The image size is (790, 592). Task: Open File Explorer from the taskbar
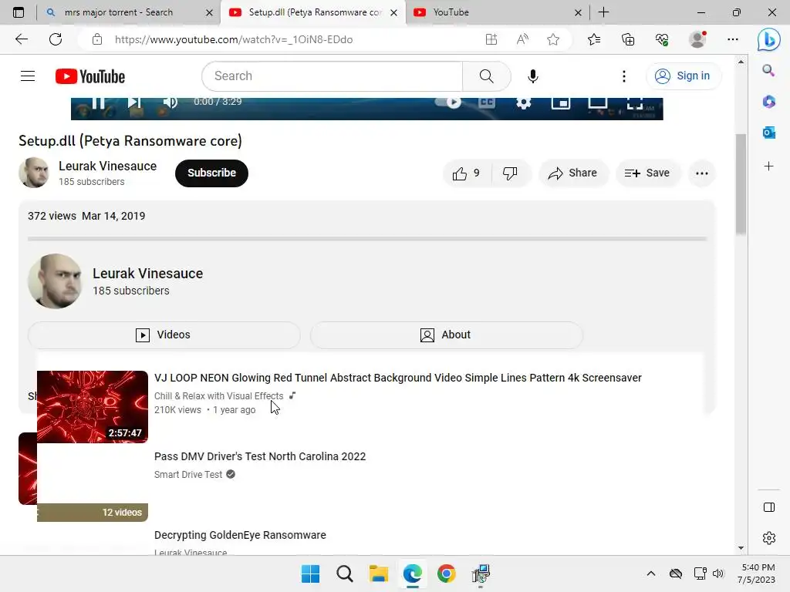[378, 573]
